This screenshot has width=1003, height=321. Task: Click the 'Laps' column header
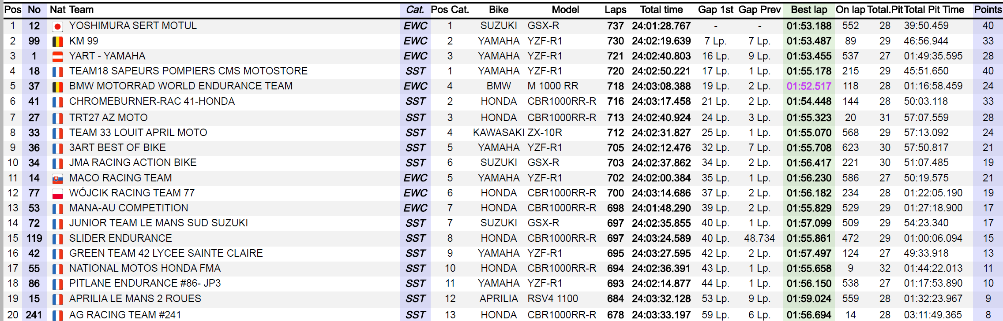(615, 10)
